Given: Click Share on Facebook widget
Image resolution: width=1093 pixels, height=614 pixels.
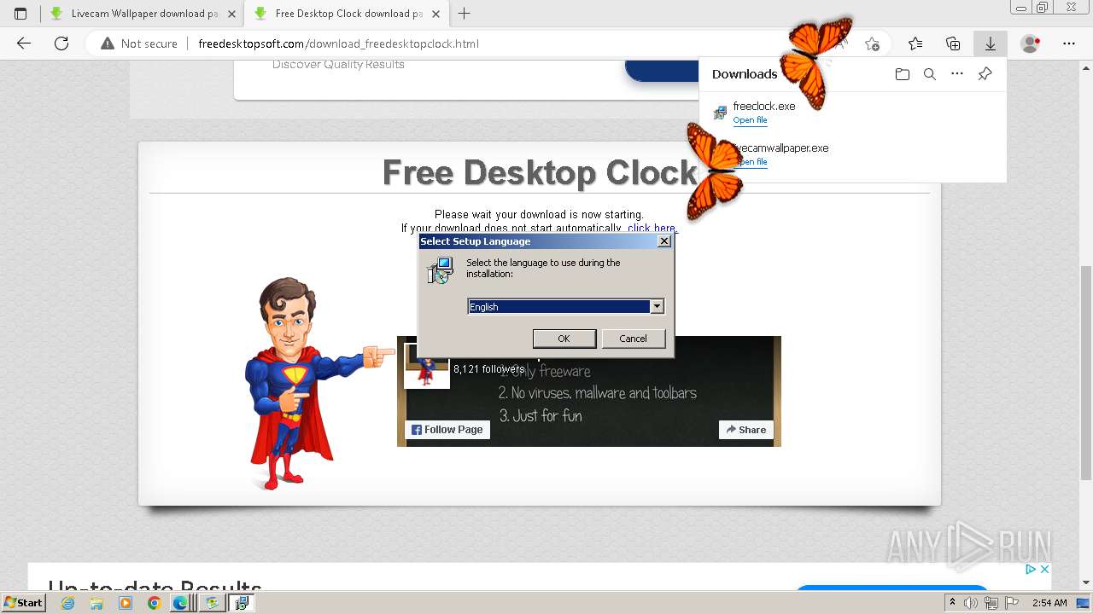Looking at the screenshot, I should point(746,430).
